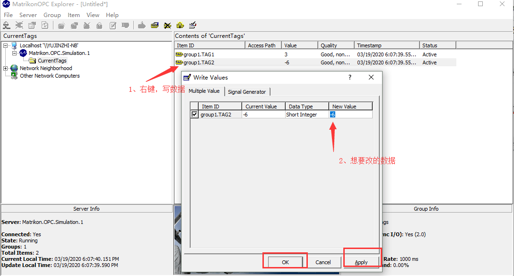This screenshot has height=276, width=514.
Task: Collapse the Localhost tree node
Action: tap(6, 45)
